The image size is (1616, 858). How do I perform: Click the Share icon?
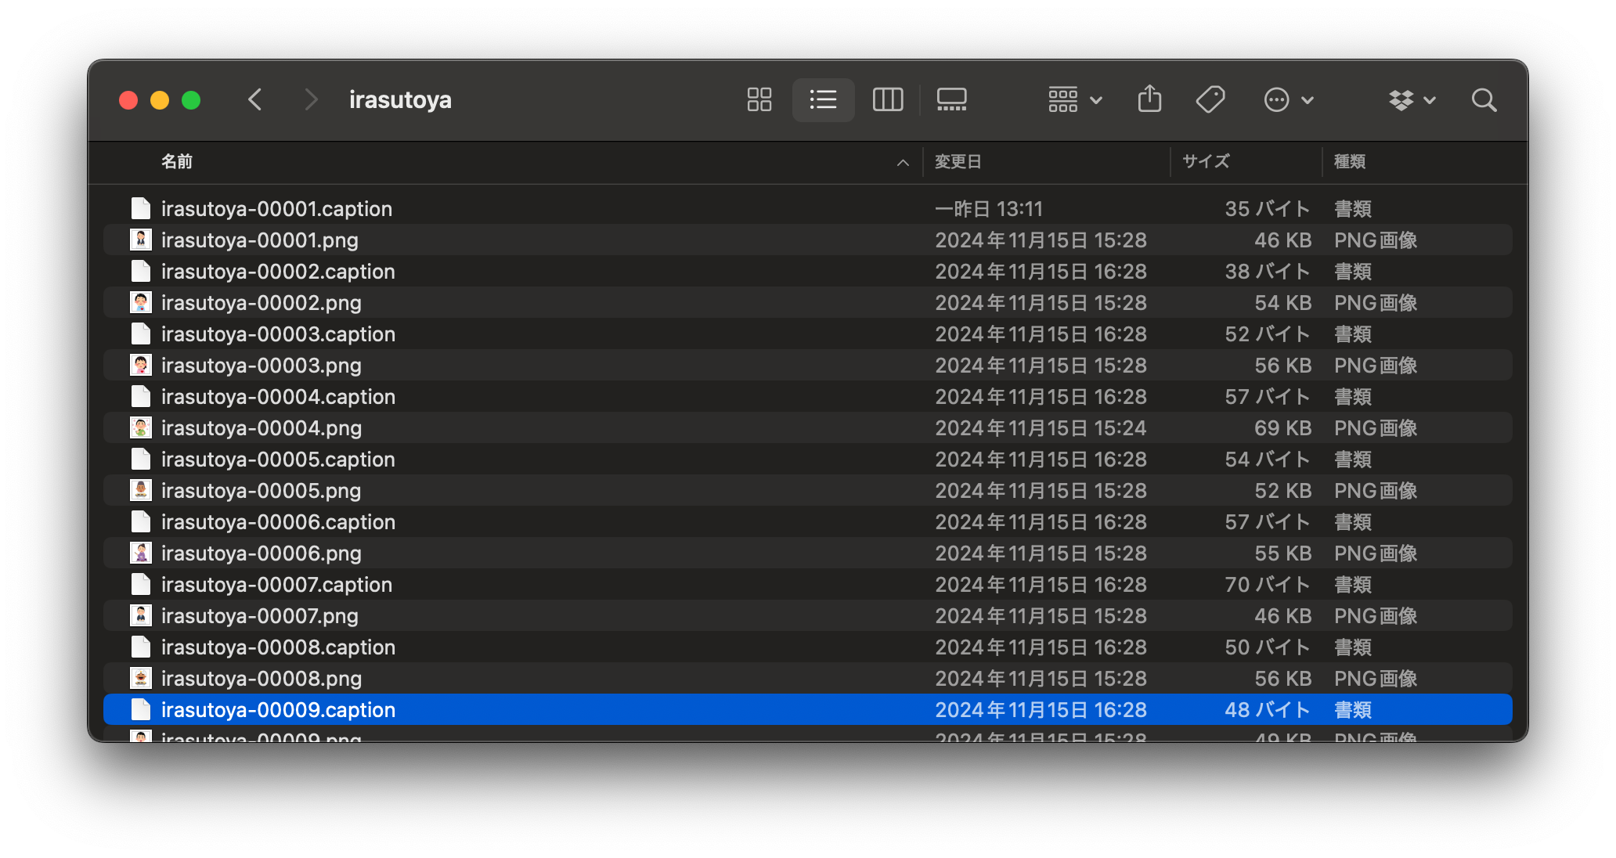(x=1149, y=100)
